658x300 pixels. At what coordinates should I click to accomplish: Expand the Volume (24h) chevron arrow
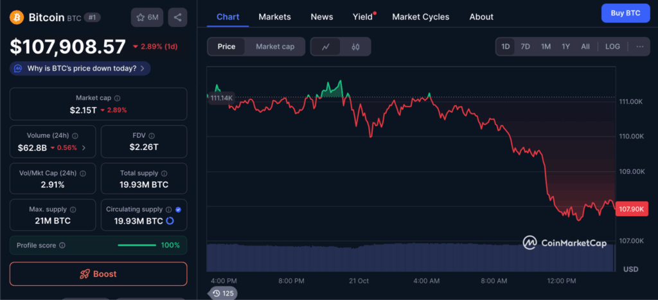[84, 147]
